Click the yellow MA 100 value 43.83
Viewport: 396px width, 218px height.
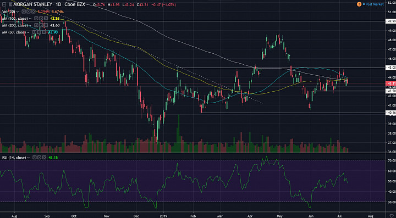tap(55, 19)
